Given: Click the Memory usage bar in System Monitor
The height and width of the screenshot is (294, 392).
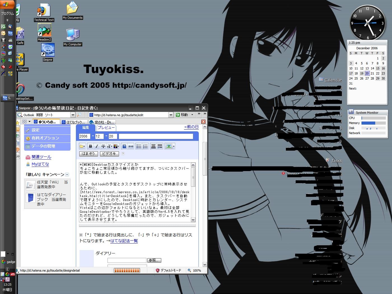Looking at the screenshot, I should [374, 123].
